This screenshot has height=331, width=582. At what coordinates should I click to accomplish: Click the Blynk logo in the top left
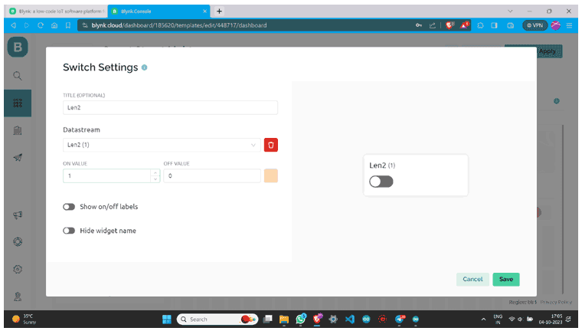tap(17, 48)
